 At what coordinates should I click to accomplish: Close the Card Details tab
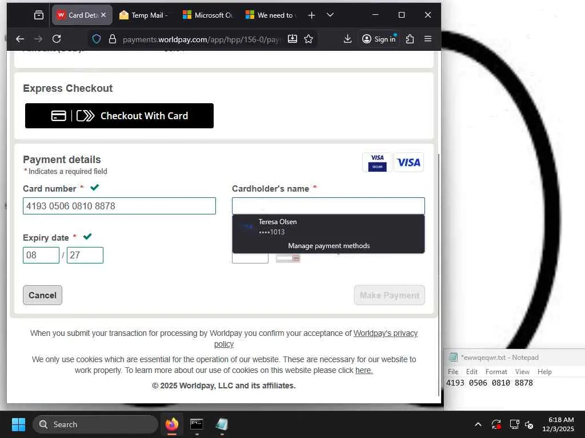[x=103, y=15]
